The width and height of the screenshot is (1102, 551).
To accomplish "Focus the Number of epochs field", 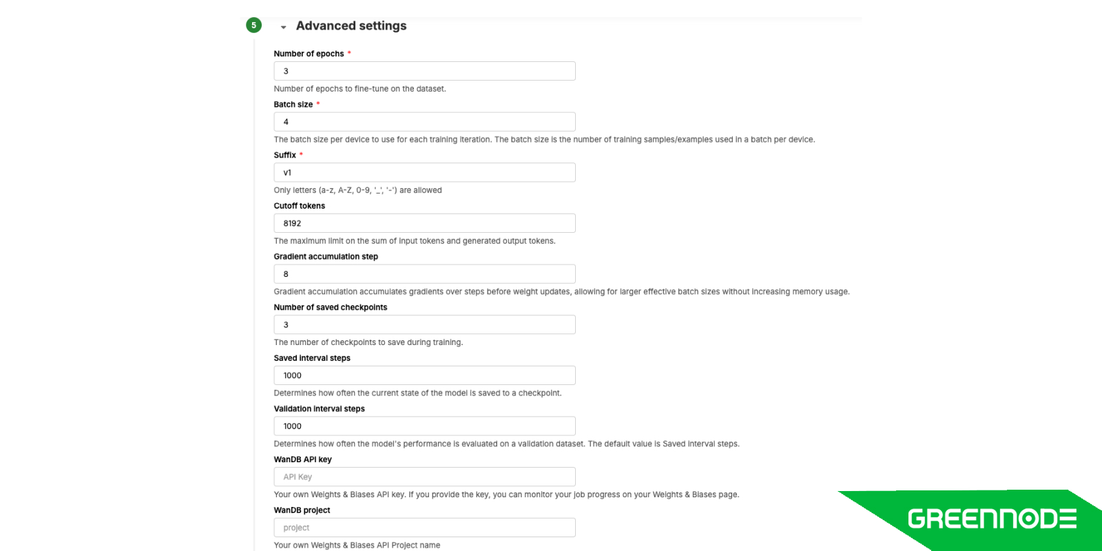I will point(424,71).
